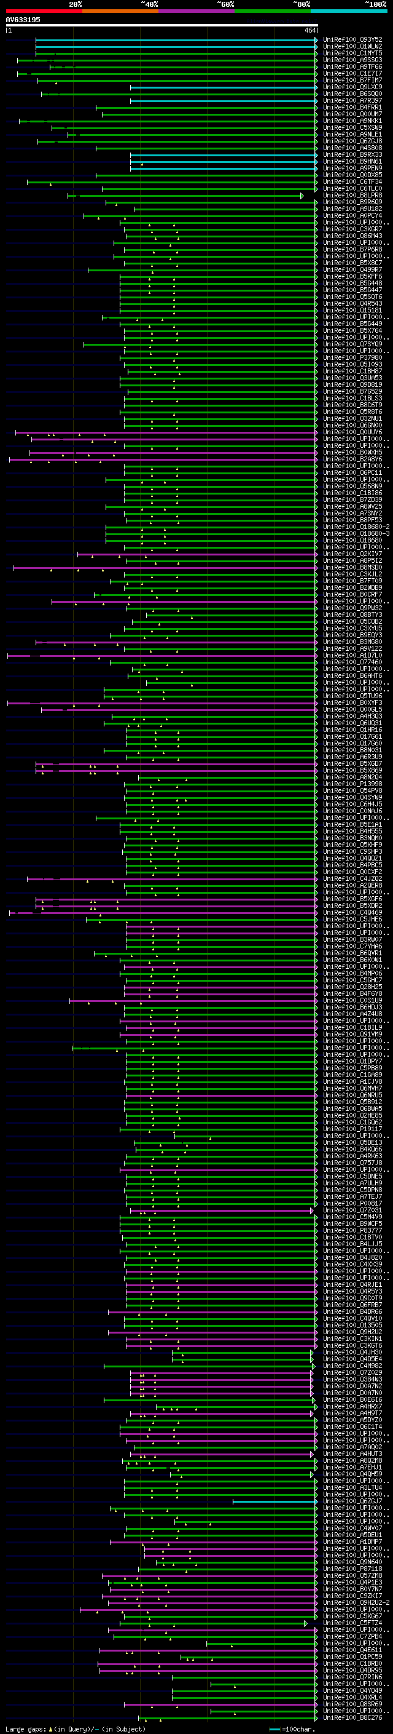Open hit UniRef100_Q3UA53
393x1734 pixels.
[x=352, y=378]
